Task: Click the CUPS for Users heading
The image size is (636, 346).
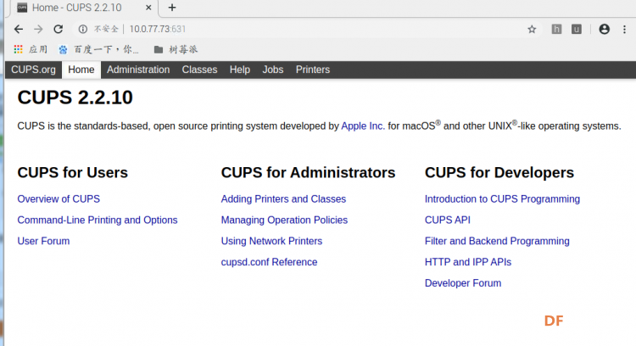Action: 73,173
